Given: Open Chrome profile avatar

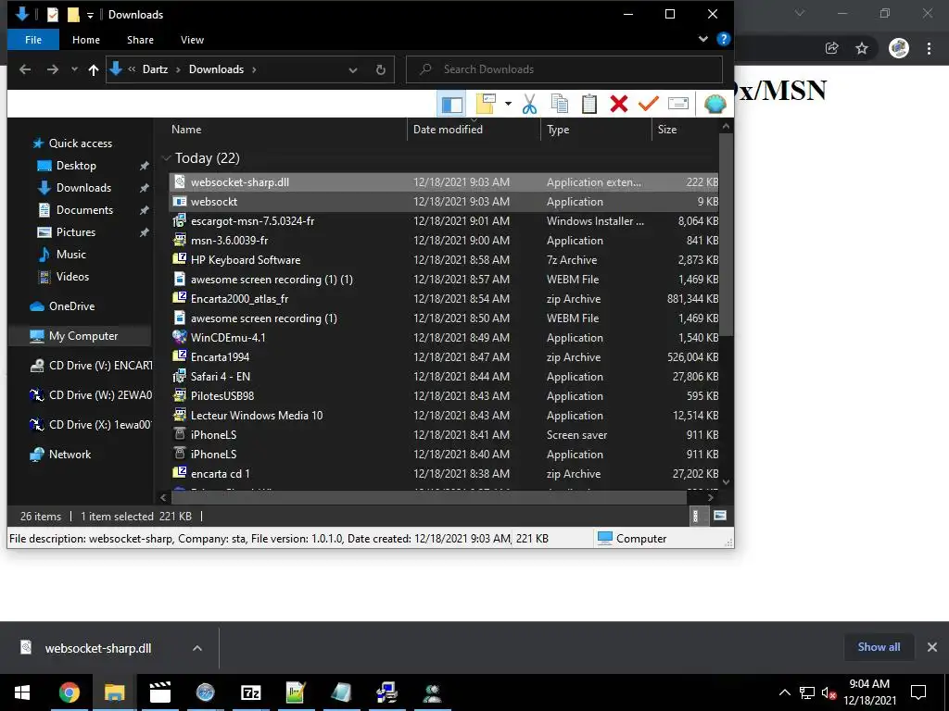Looking at the screenshot, I should pos(899,48).
